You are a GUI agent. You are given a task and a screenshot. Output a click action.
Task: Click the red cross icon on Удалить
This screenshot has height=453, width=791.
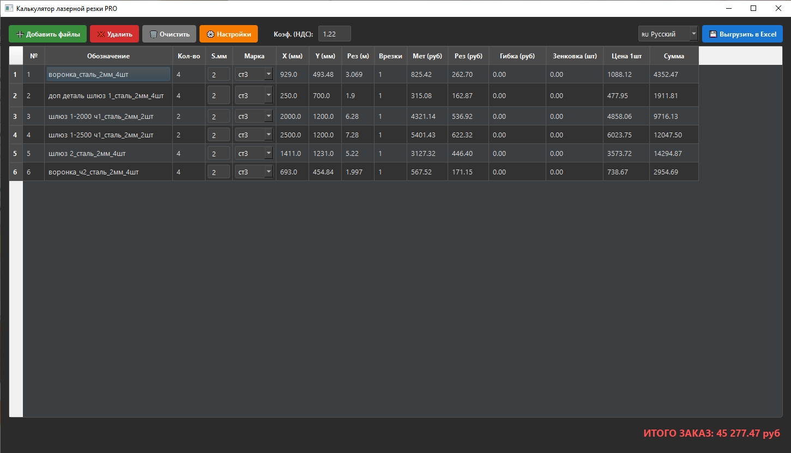(x=101, y=34)
